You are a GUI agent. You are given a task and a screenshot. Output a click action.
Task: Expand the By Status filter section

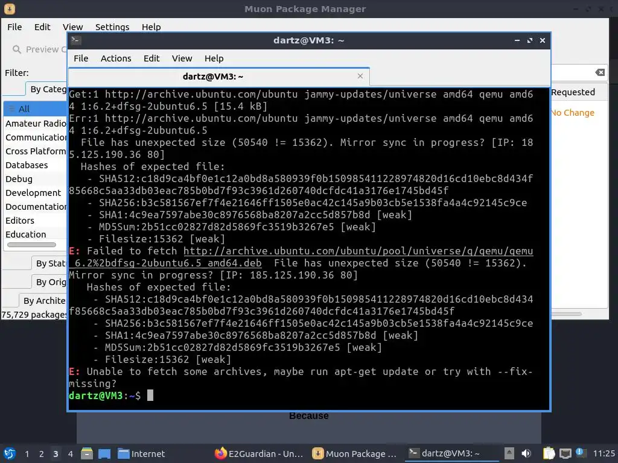coord(49,263)
